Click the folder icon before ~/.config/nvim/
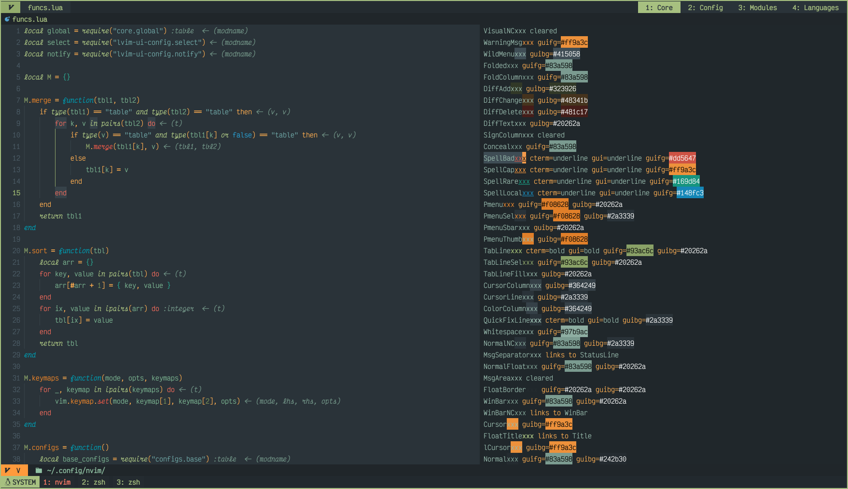Screen dimensions: 848x489 coord(39,470)
